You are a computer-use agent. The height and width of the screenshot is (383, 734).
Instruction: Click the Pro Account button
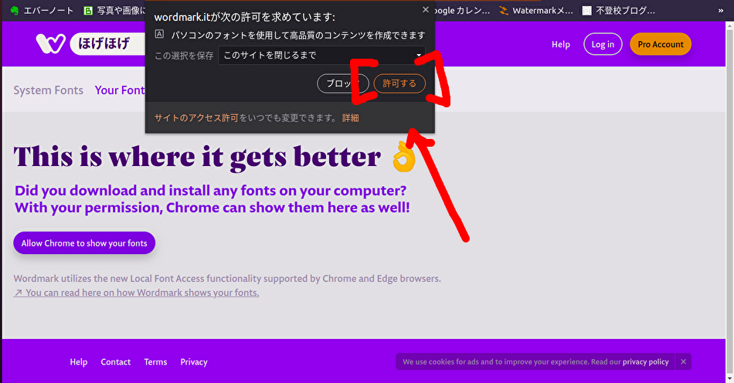(661, 44)
